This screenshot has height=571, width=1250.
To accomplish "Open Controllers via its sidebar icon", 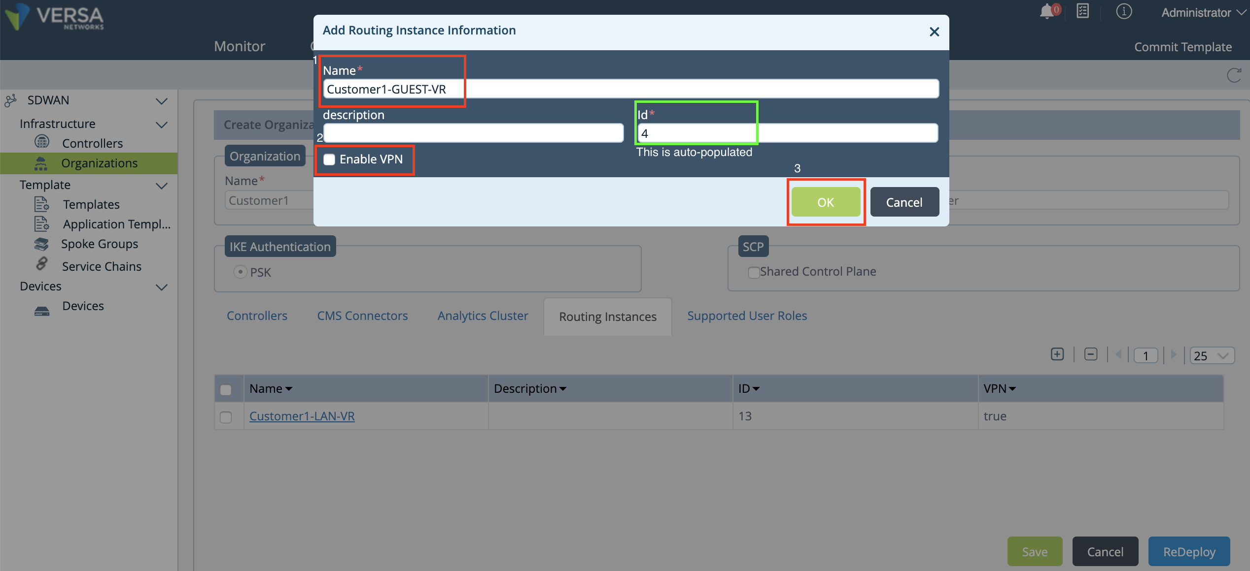I will pos(42,142).
